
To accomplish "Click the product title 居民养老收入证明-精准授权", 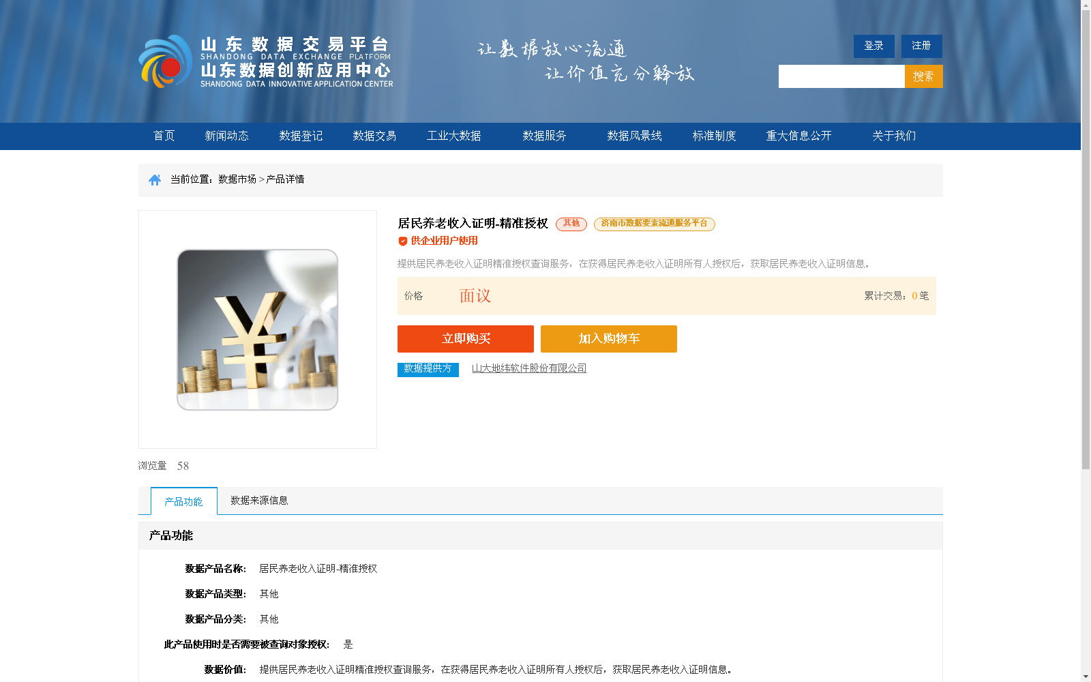I will (473, 224).
